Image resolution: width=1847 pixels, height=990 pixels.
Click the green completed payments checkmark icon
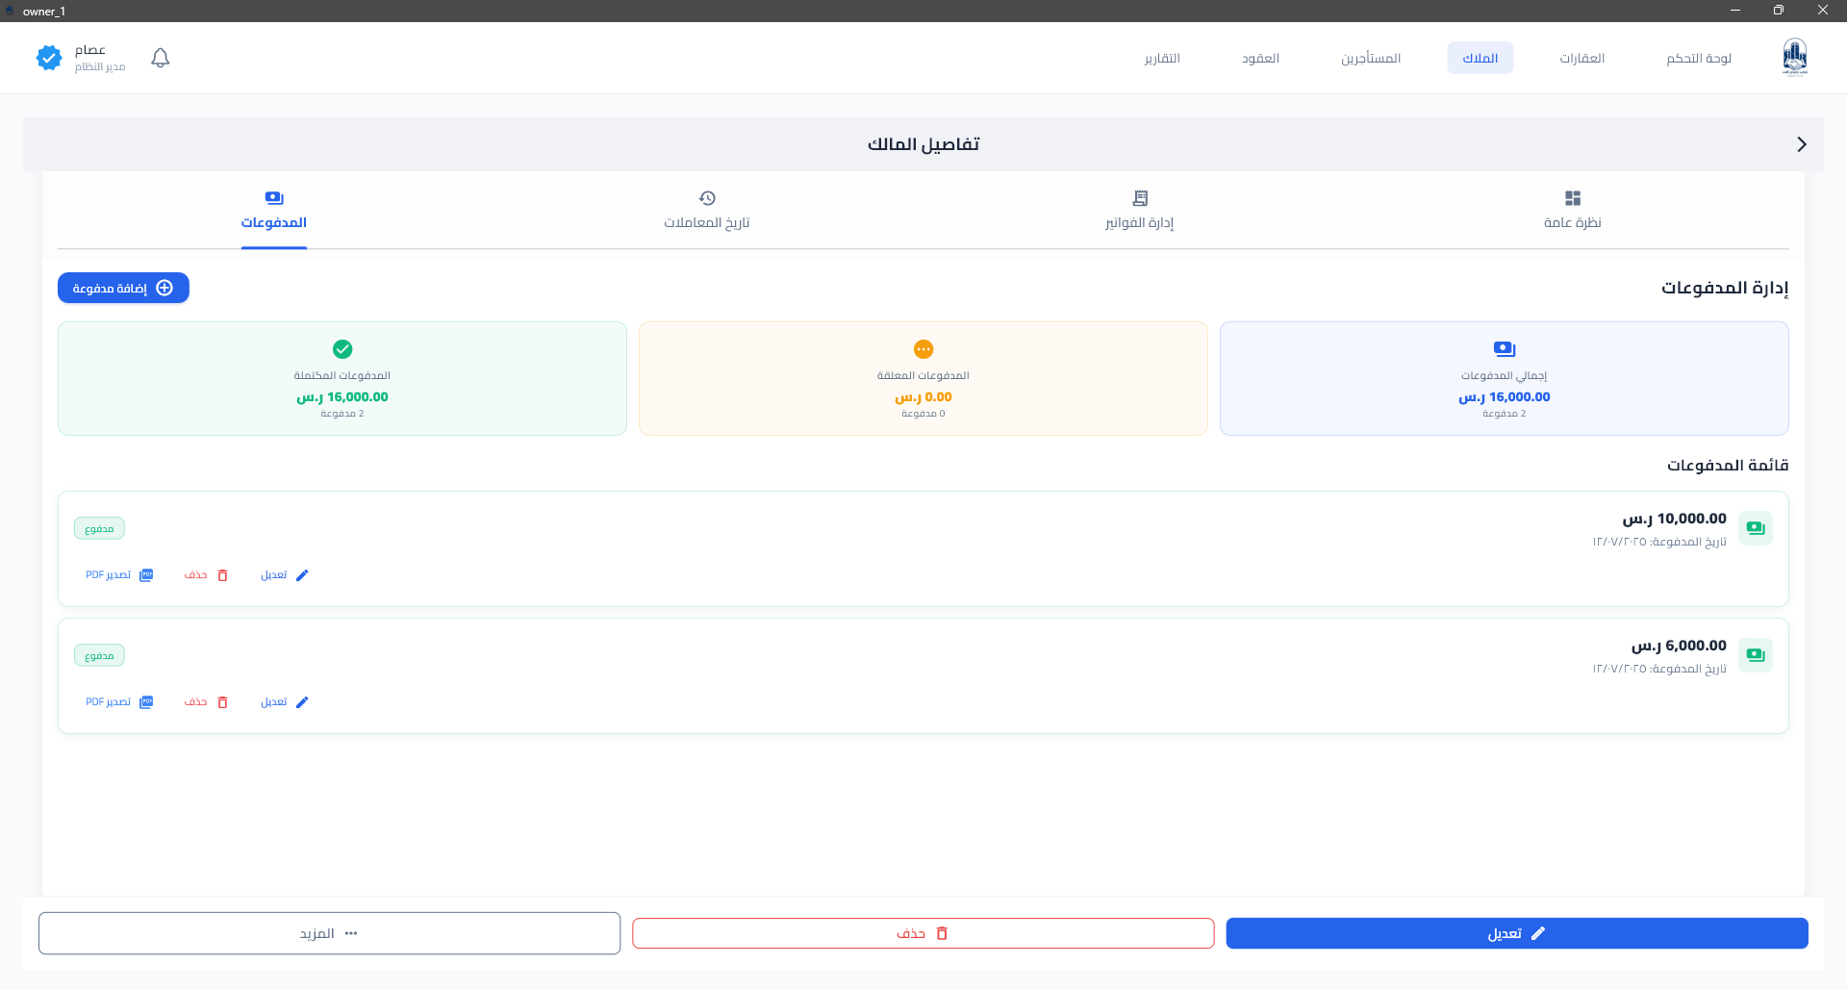pos(342,349)
